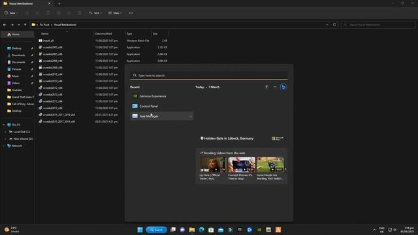This screenshot has height=235, width=418.
Task: Expand the New Volume (D:) node
Action: [5, 138]
